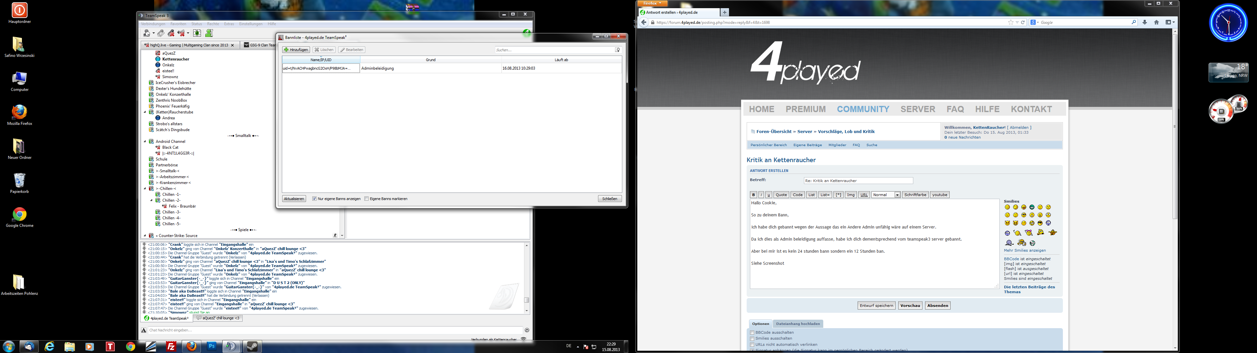This screenshot has height=353, width=1257.
Task: Open the contacts icon in TeamSpeak toolbar
Action: coord(209,33)
